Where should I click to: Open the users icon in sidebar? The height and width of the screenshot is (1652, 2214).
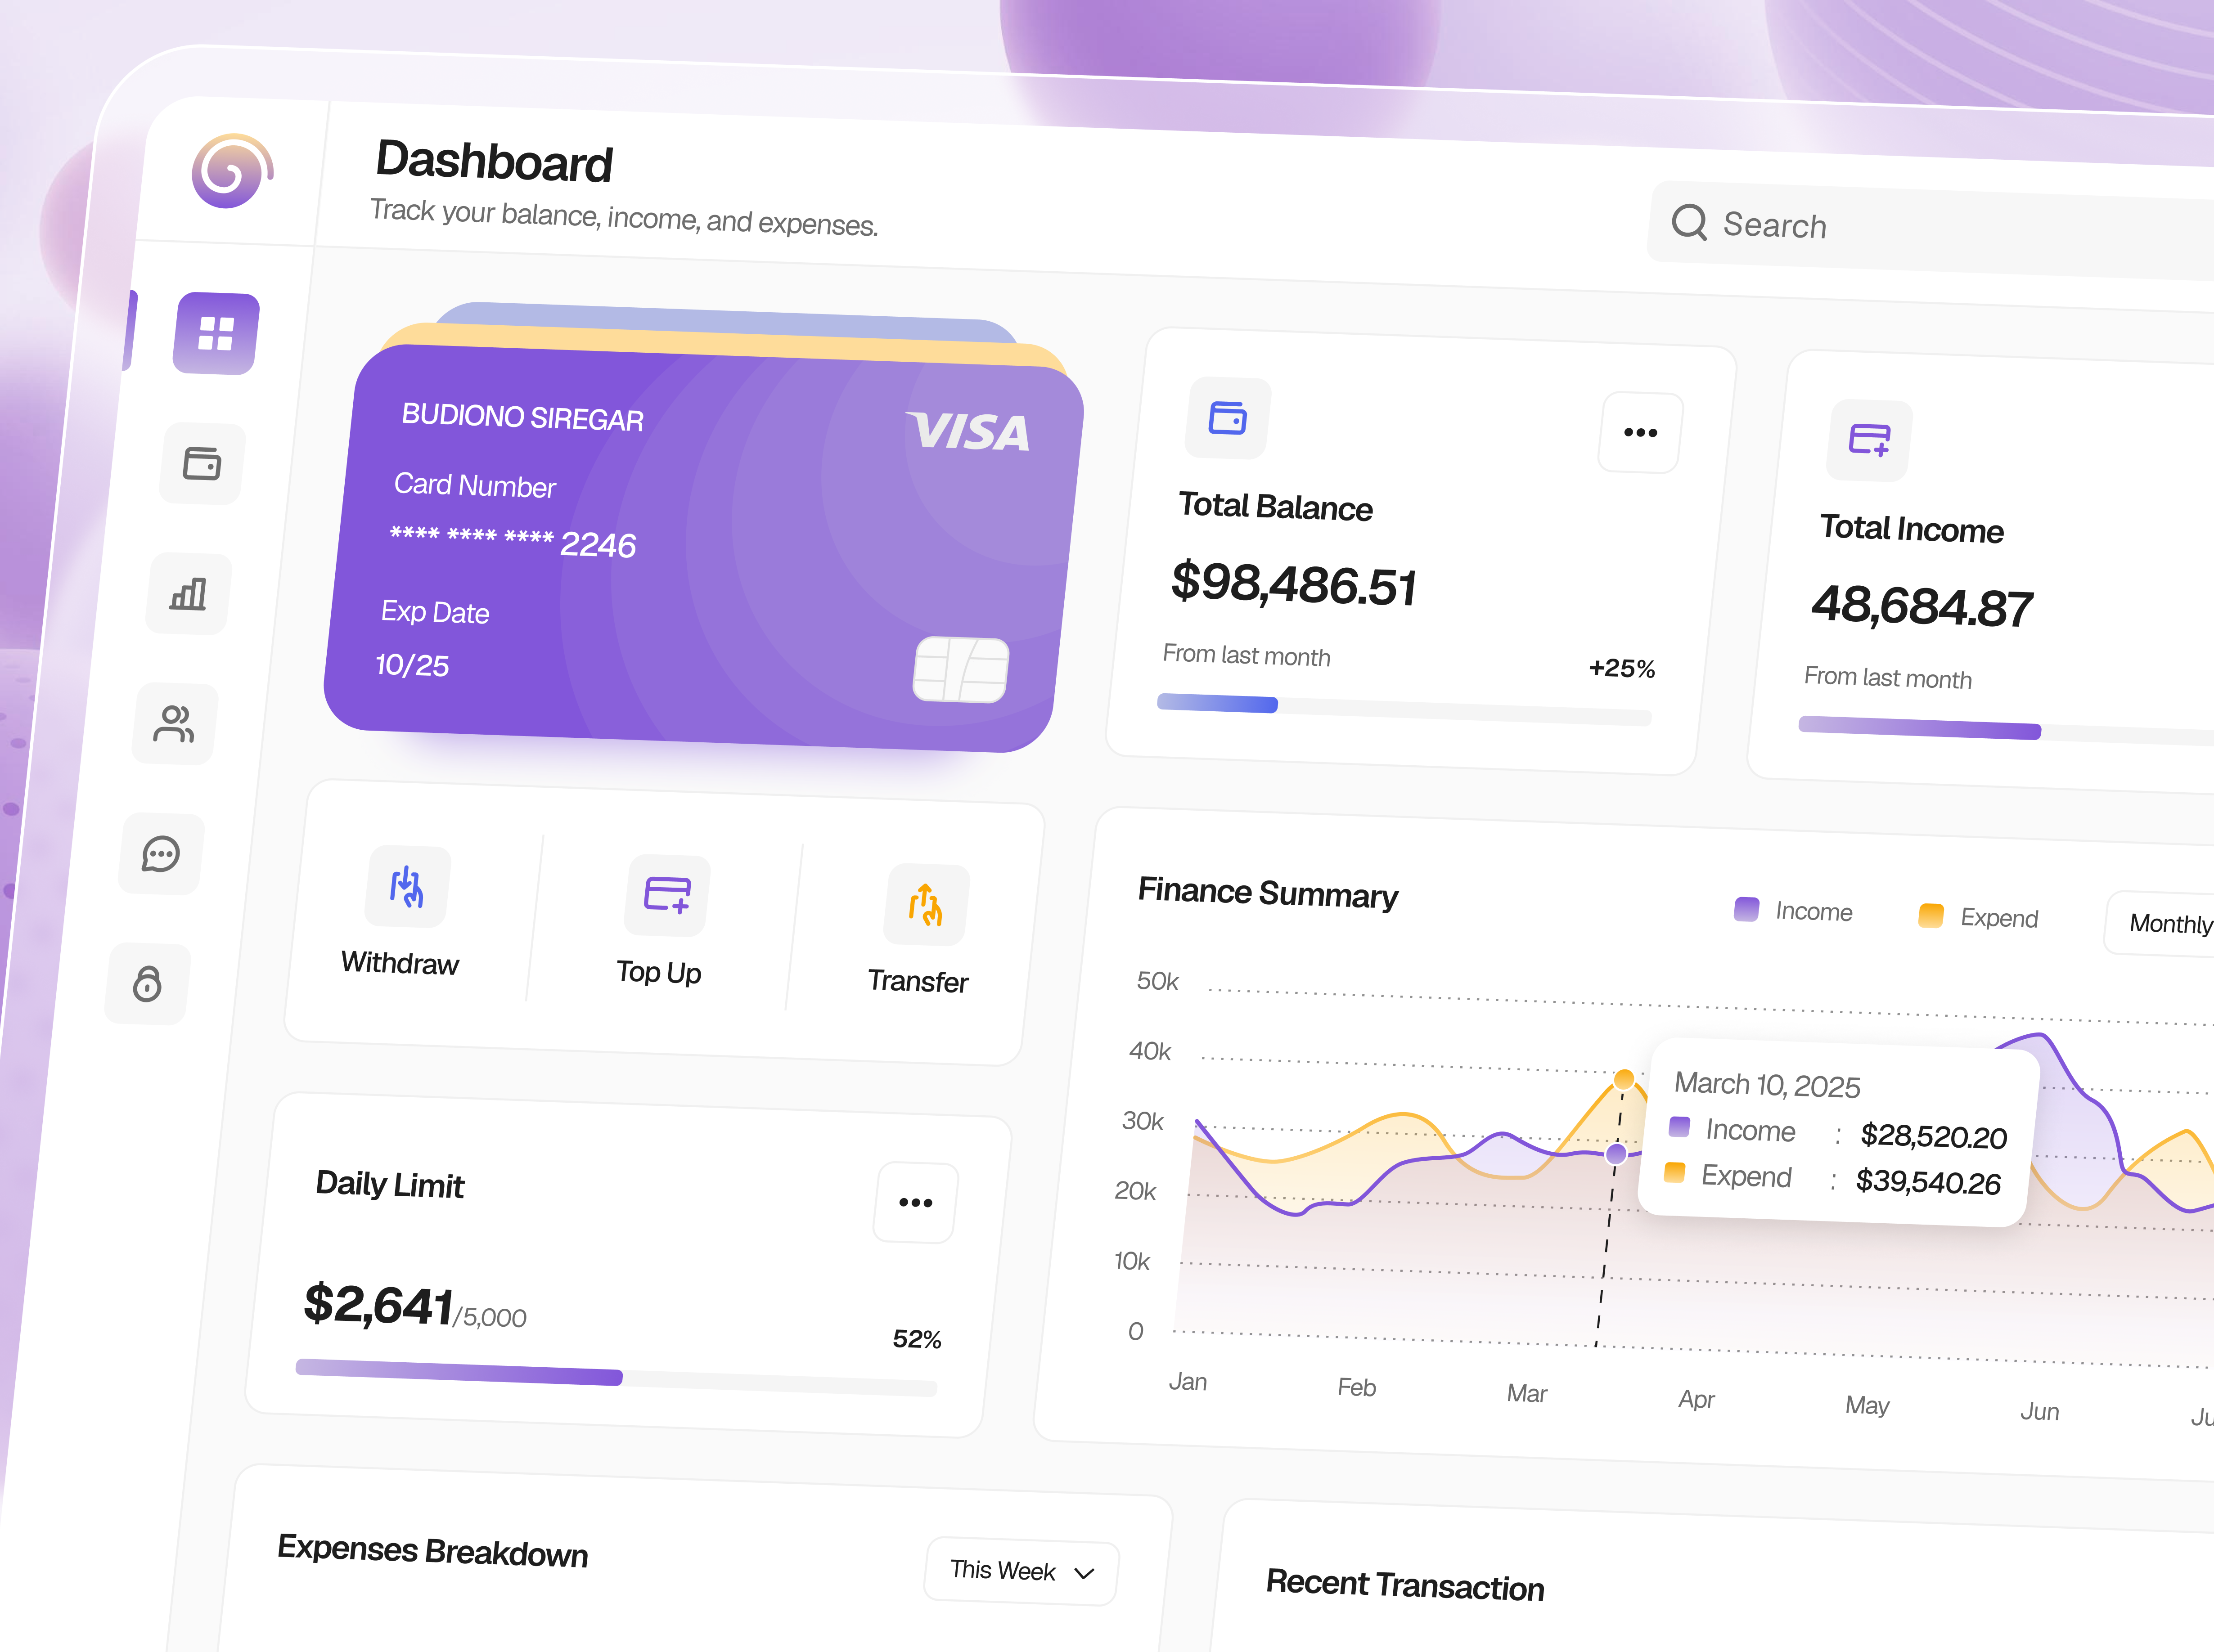pos(174,724)
